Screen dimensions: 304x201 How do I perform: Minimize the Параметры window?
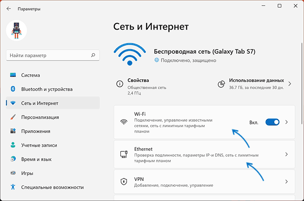coord(263,6)
